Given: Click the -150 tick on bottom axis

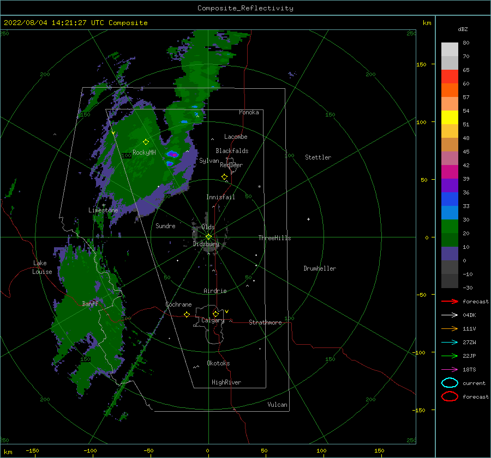Looking at the screenshot, I should click(x=32, y=450).
